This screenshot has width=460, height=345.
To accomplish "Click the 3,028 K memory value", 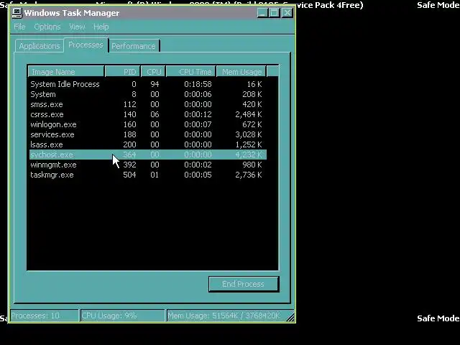I will pyautogui.click(x=249, y=134).
